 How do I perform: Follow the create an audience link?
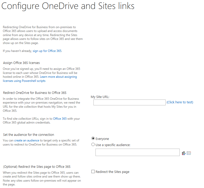(27, 140)
